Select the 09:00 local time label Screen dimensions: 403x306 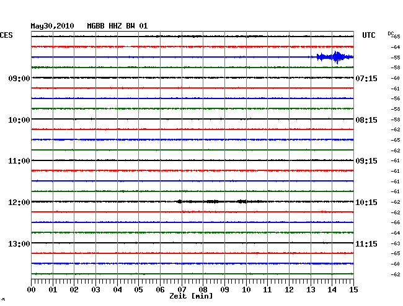click(19, 78)
